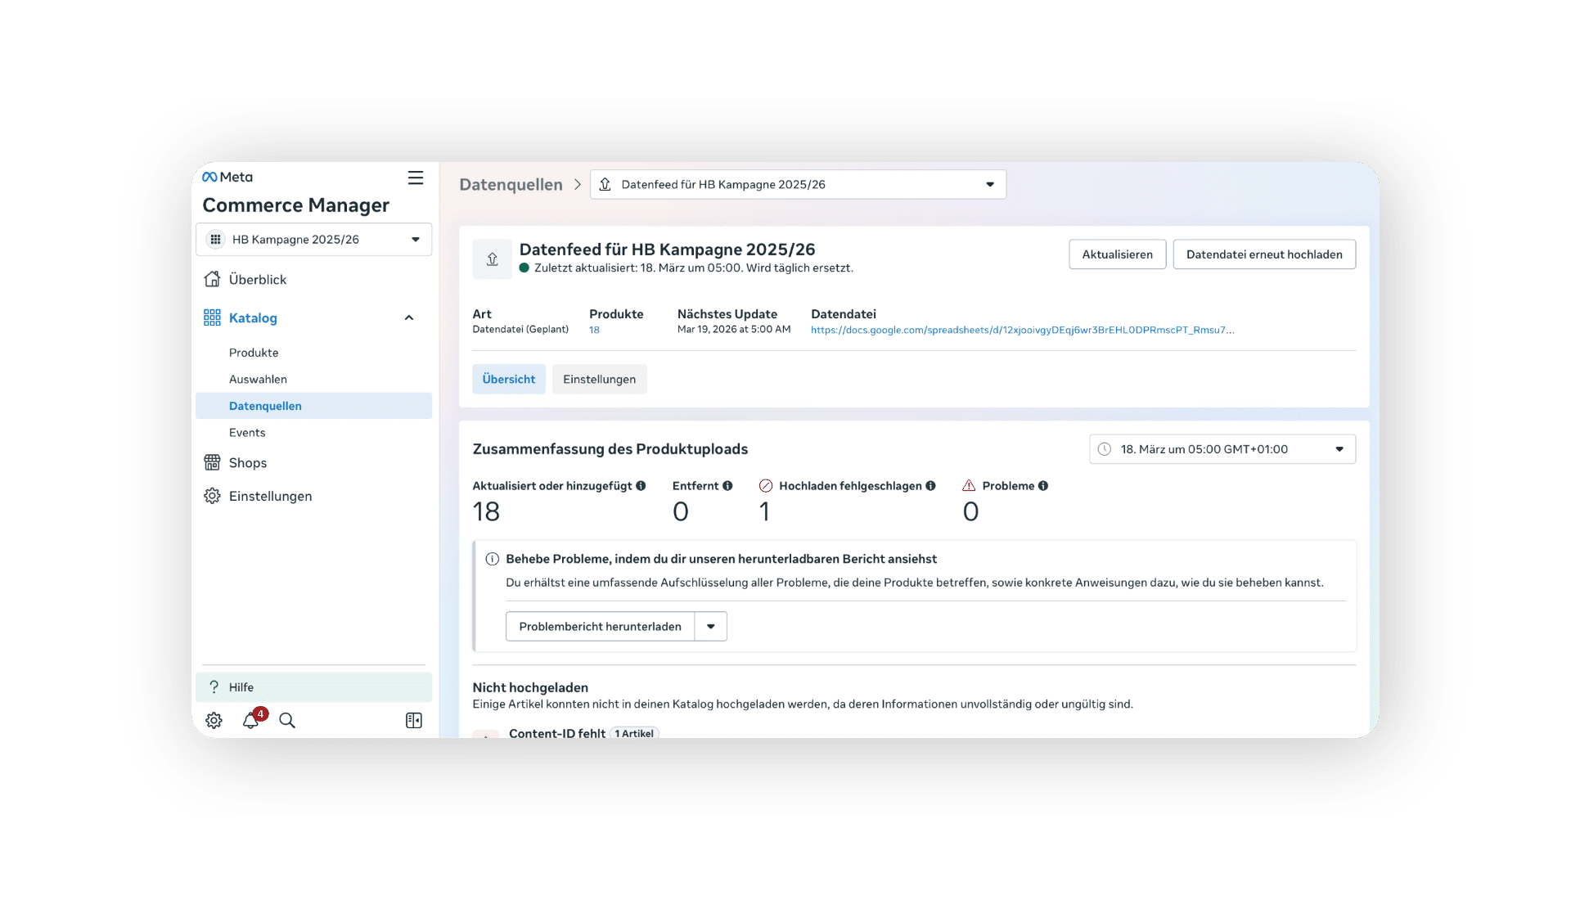Open the HB Kampagne 2025/26 catalog dropdown
This screenshot has height=900, width=1571.
(x=314, y=240)
